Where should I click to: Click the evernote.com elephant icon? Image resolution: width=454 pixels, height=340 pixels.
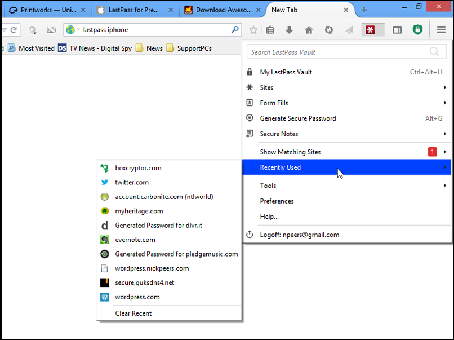[x=105, y=240]
